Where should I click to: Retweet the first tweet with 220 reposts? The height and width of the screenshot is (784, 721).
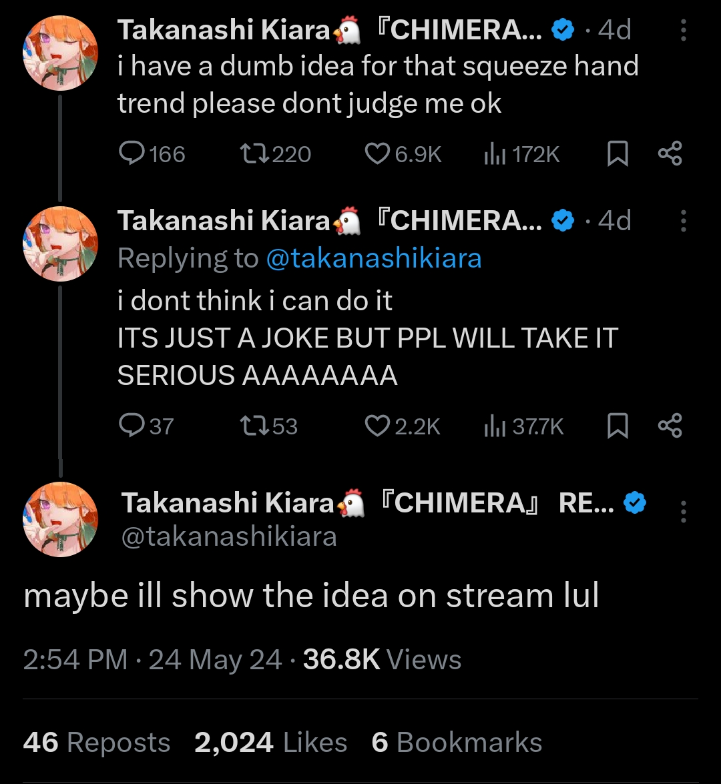click(255, 154)
